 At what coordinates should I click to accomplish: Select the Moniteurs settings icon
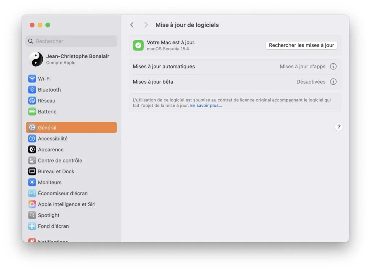(x=32, y=182)
